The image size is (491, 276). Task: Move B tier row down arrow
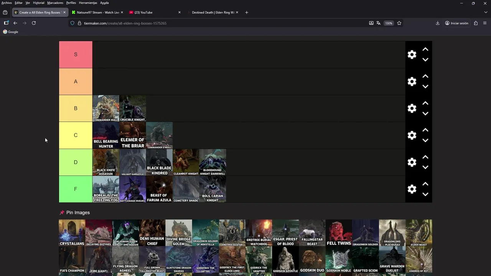point(425,113)
